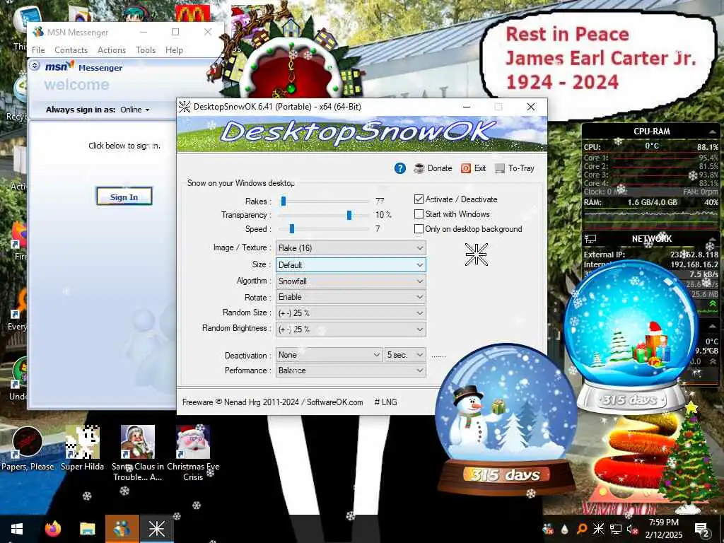
Task: Open the Help menu in MSN Messenger
Action: (174, 50)
